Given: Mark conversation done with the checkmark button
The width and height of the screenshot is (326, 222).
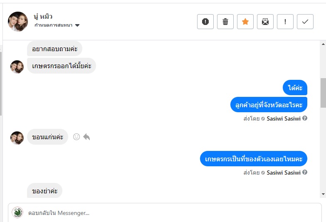Looking at the screenshot, I should tap(305, 22).
